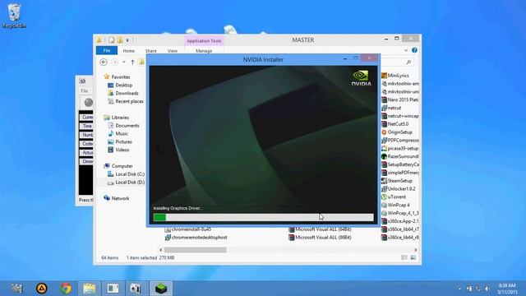Image resolution: width=526 pixels, height=296 pixels.
Task: Select the WinPcap 4 file icon
Action: coord(384,205)
